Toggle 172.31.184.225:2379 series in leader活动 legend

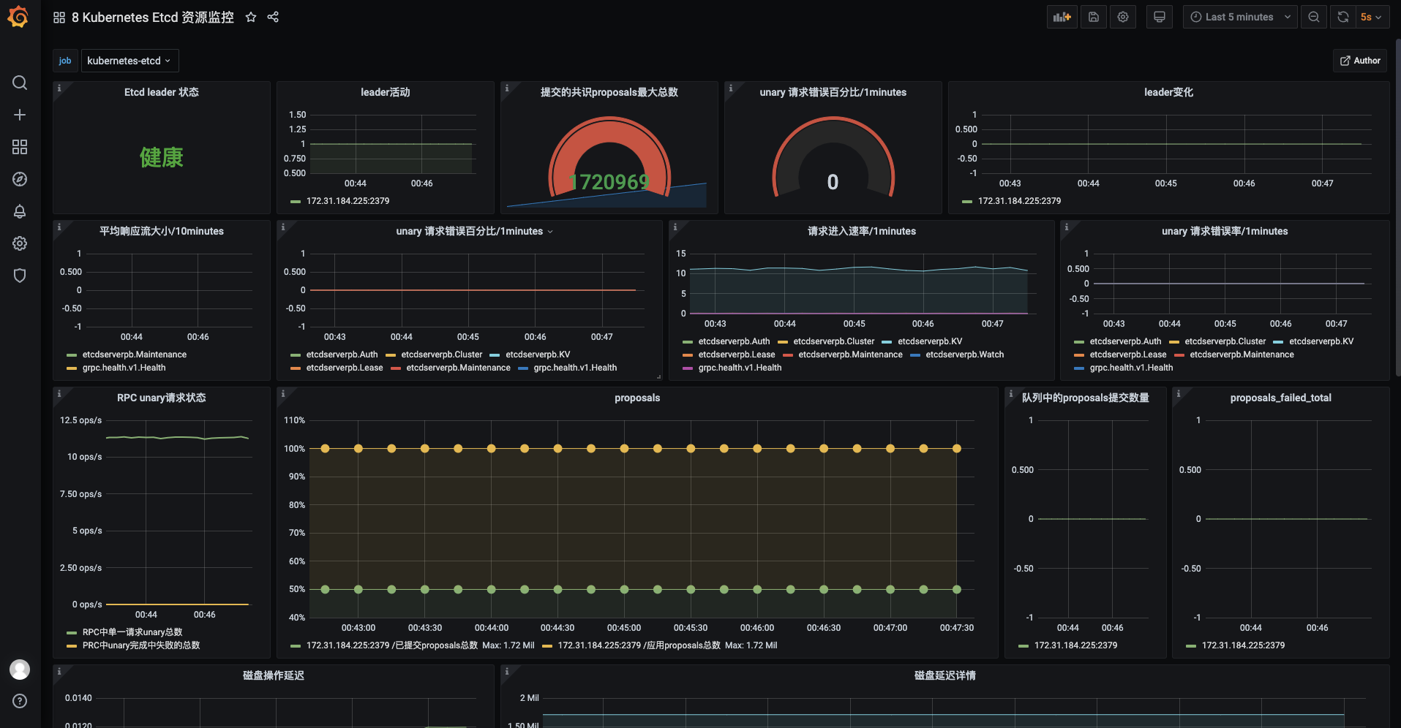point(348,201)
